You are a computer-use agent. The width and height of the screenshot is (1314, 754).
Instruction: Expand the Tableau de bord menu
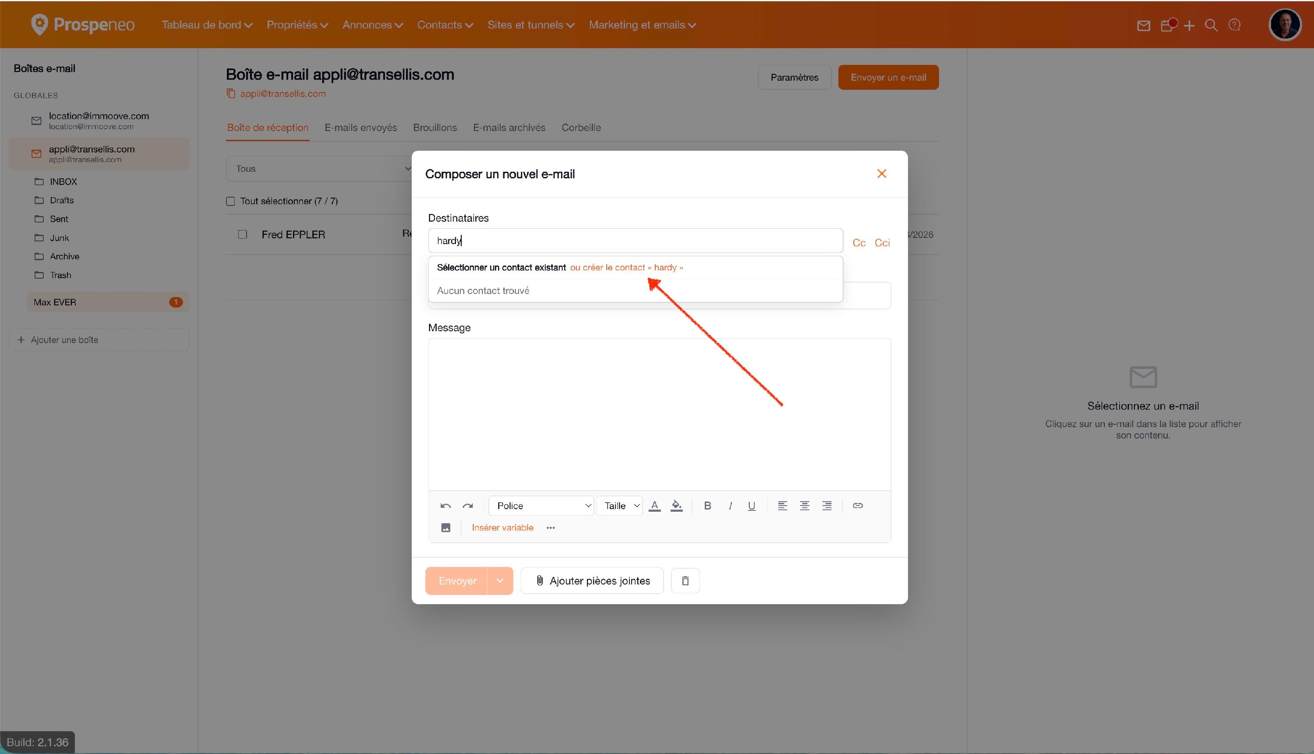[x=207, y=25]
